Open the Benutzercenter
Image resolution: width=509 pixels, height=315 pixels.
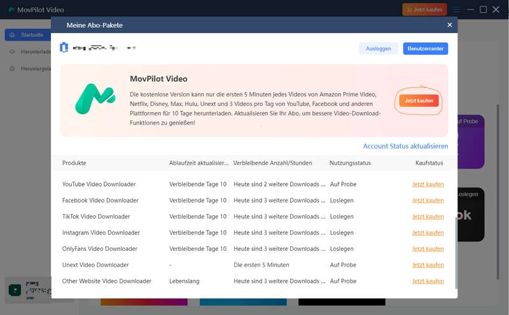[425, 48]
